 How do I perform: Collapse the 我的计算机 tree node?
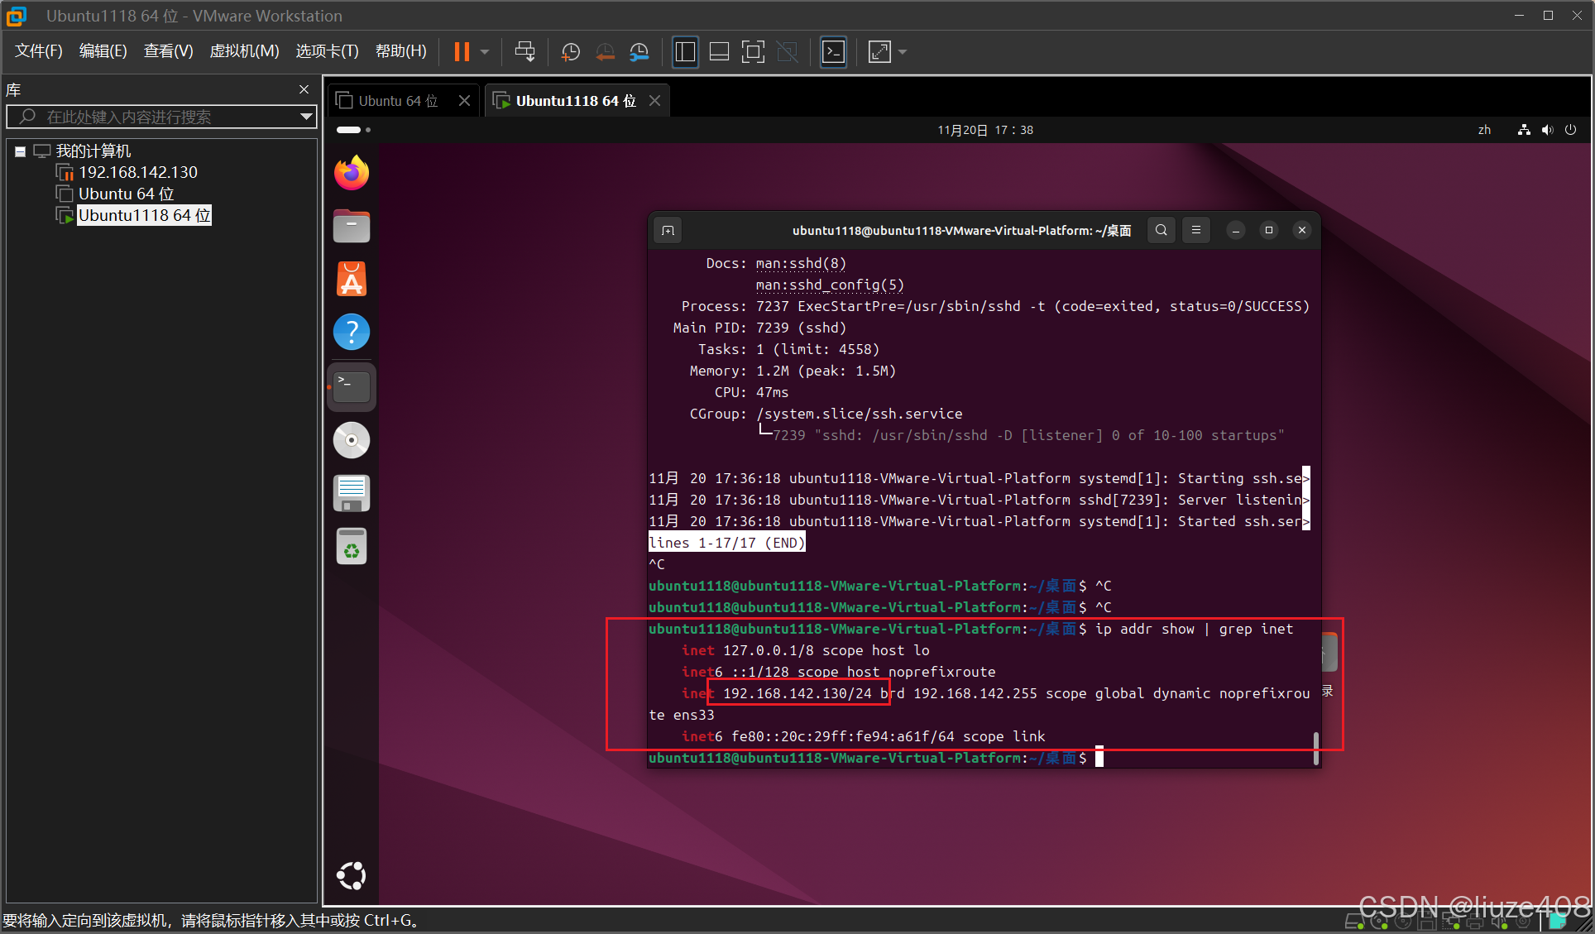coord(20,151)
